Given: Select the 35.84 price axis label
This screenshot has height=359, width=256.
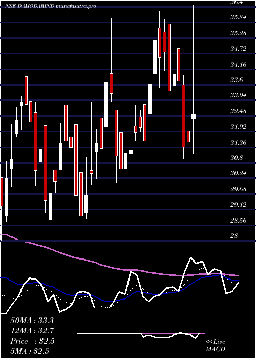Looking at the screenshot, I should coord(239,17).
